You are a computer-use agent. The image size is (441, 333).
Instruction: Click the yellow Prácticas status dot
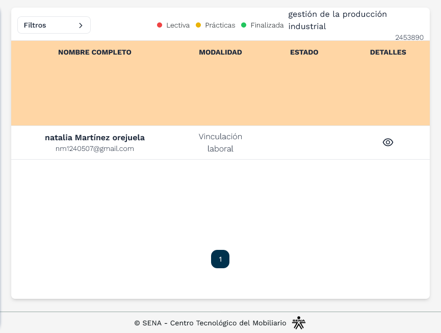click(197, 25)
